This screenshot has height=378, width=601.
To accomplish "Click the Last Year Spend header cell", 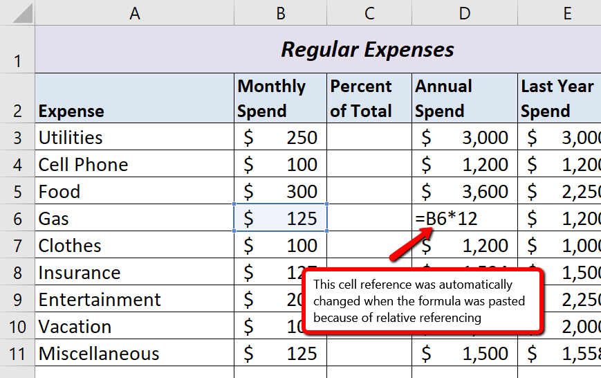I will pyautogui.click(x=560, y=98).
